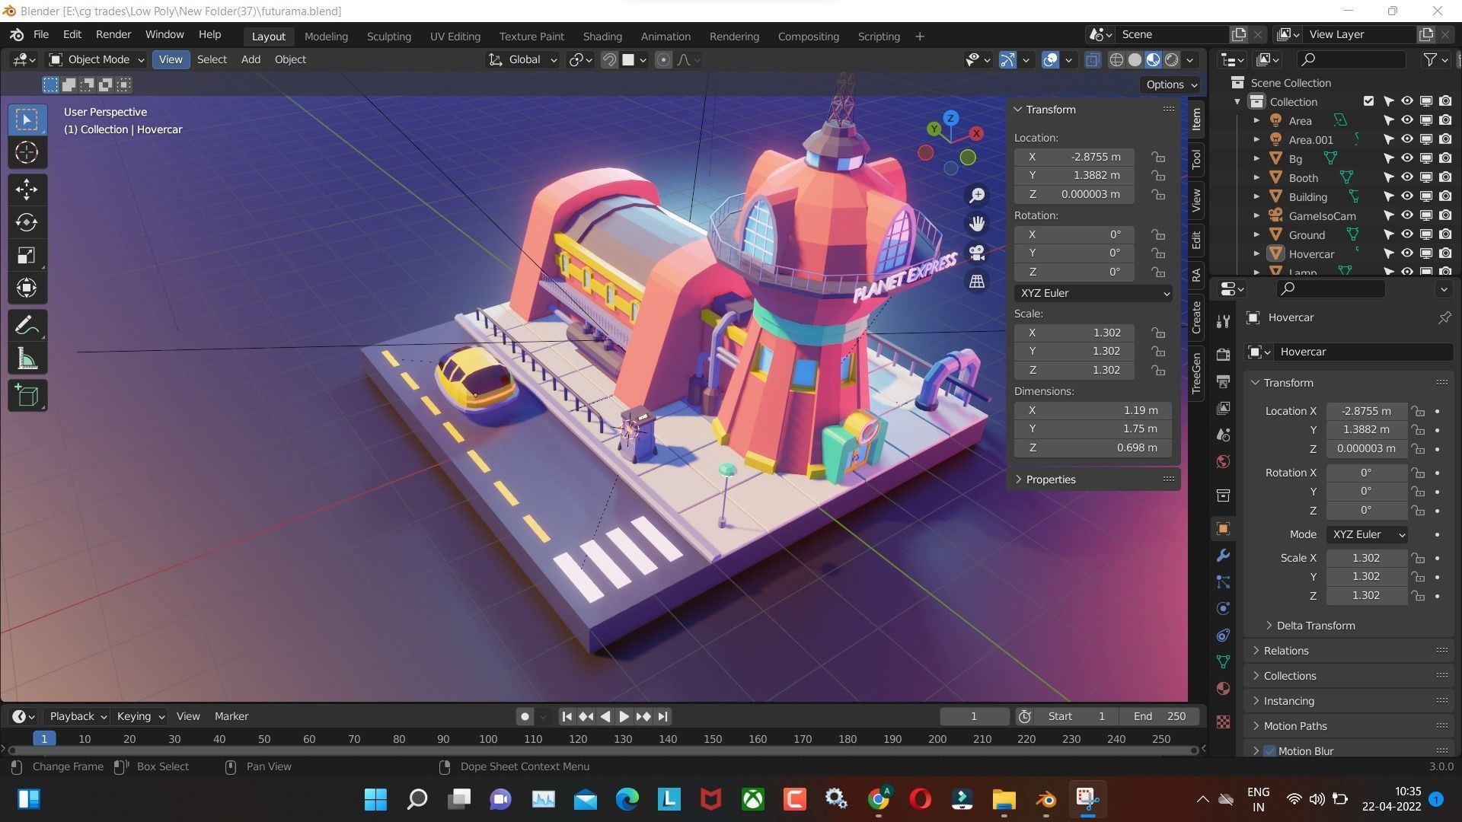Pin the Hovercar properties context
1462x822 pixels.
click(1444, 318)
